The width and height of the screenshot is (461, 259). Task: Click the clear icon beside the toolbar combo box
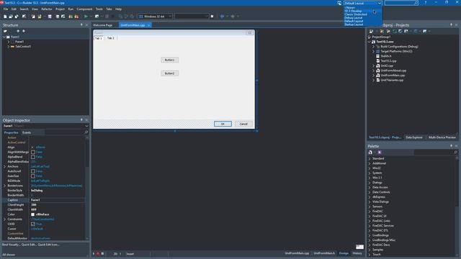[x=212, y=17]
